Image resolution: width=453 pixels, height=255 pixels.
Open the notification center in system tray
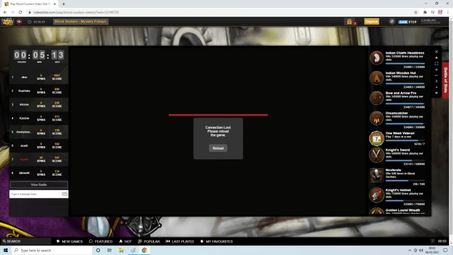pyautogui.click(x=445, y=250)
